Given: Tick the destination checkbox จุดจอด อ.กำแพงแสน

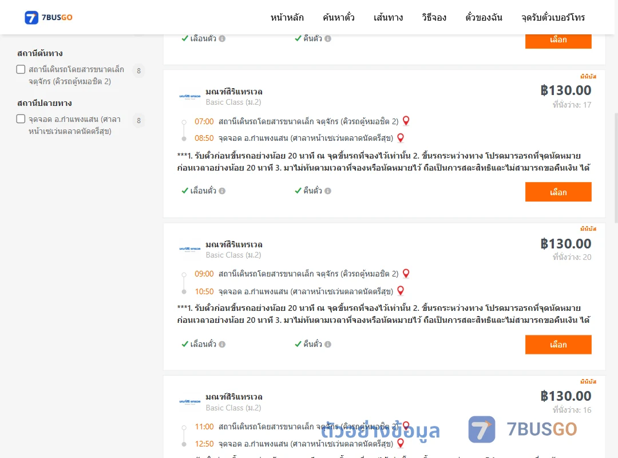Looking at the screenshot, I should point(21,119).
